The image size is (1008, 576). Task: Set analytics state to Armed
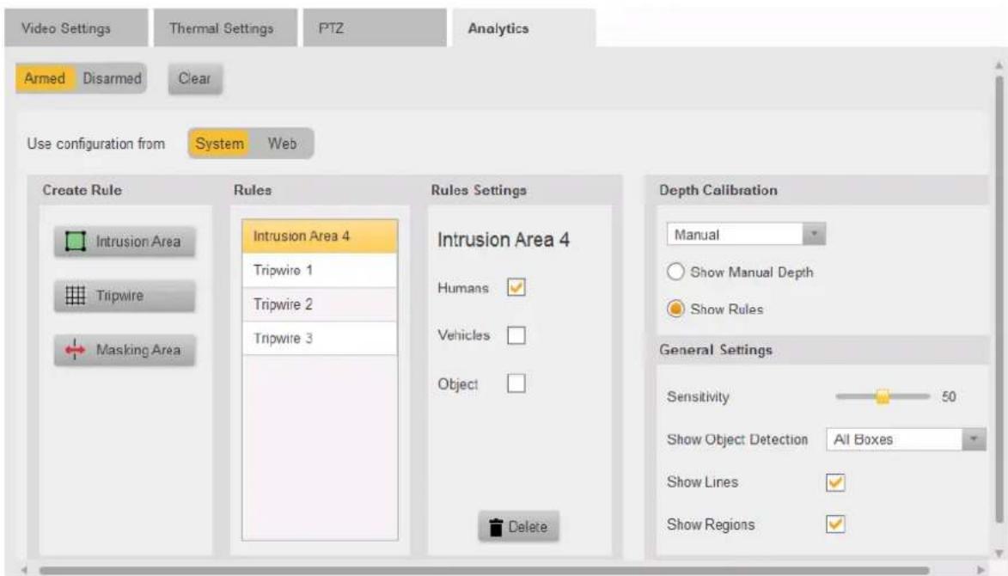(x=45, y=78)
